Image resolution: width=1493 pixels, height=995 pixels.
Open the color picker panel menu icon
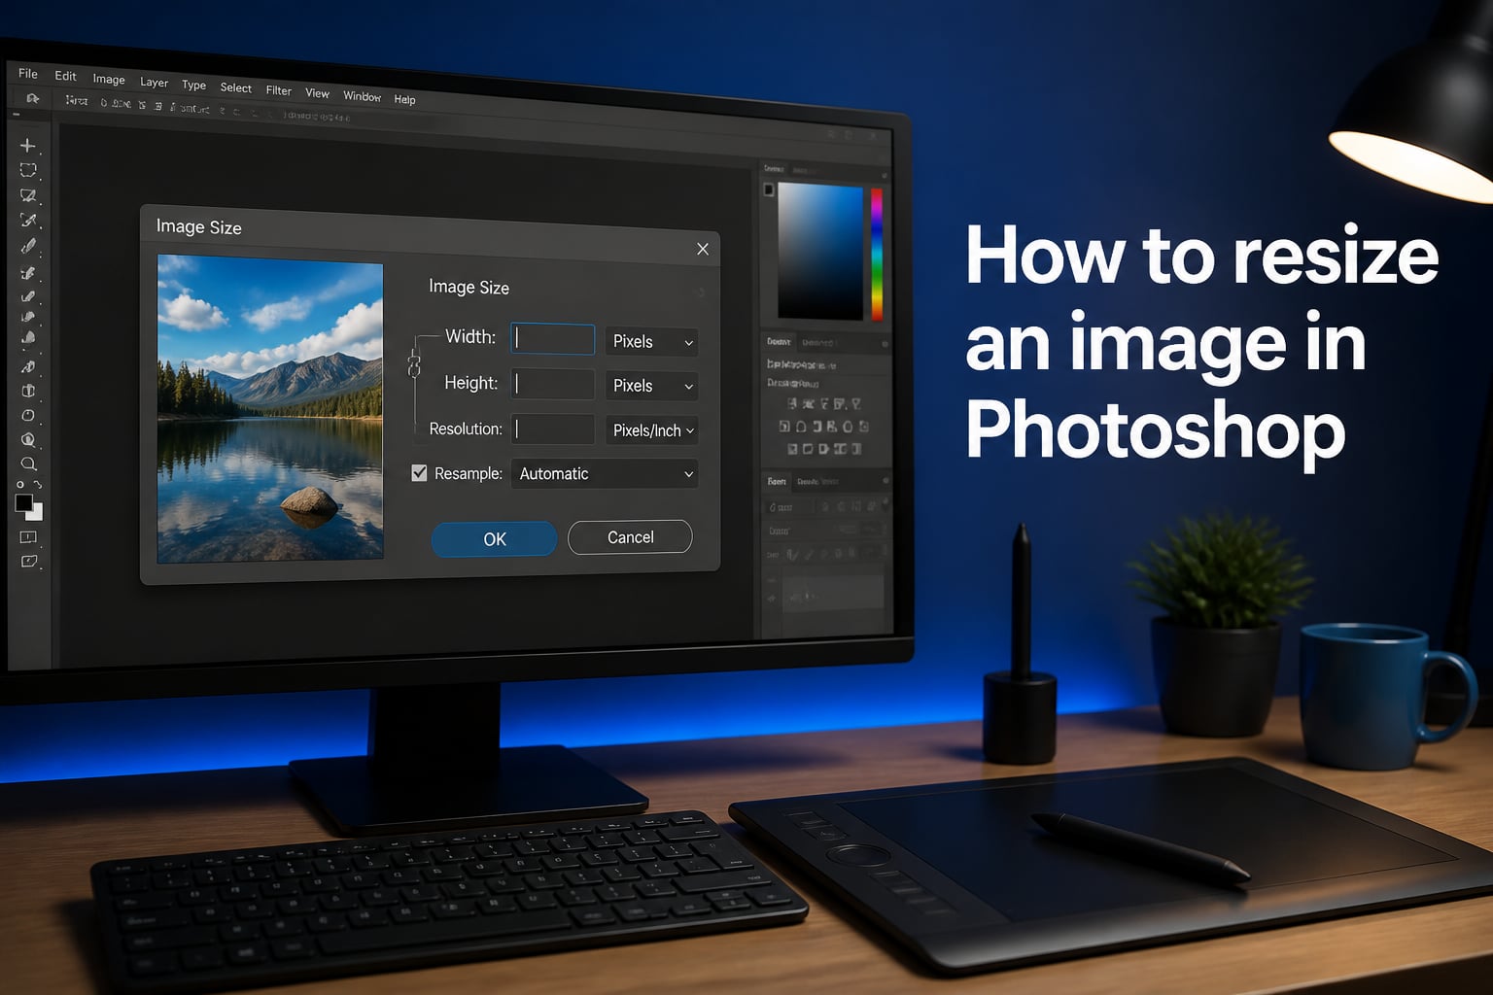point(884,176)
